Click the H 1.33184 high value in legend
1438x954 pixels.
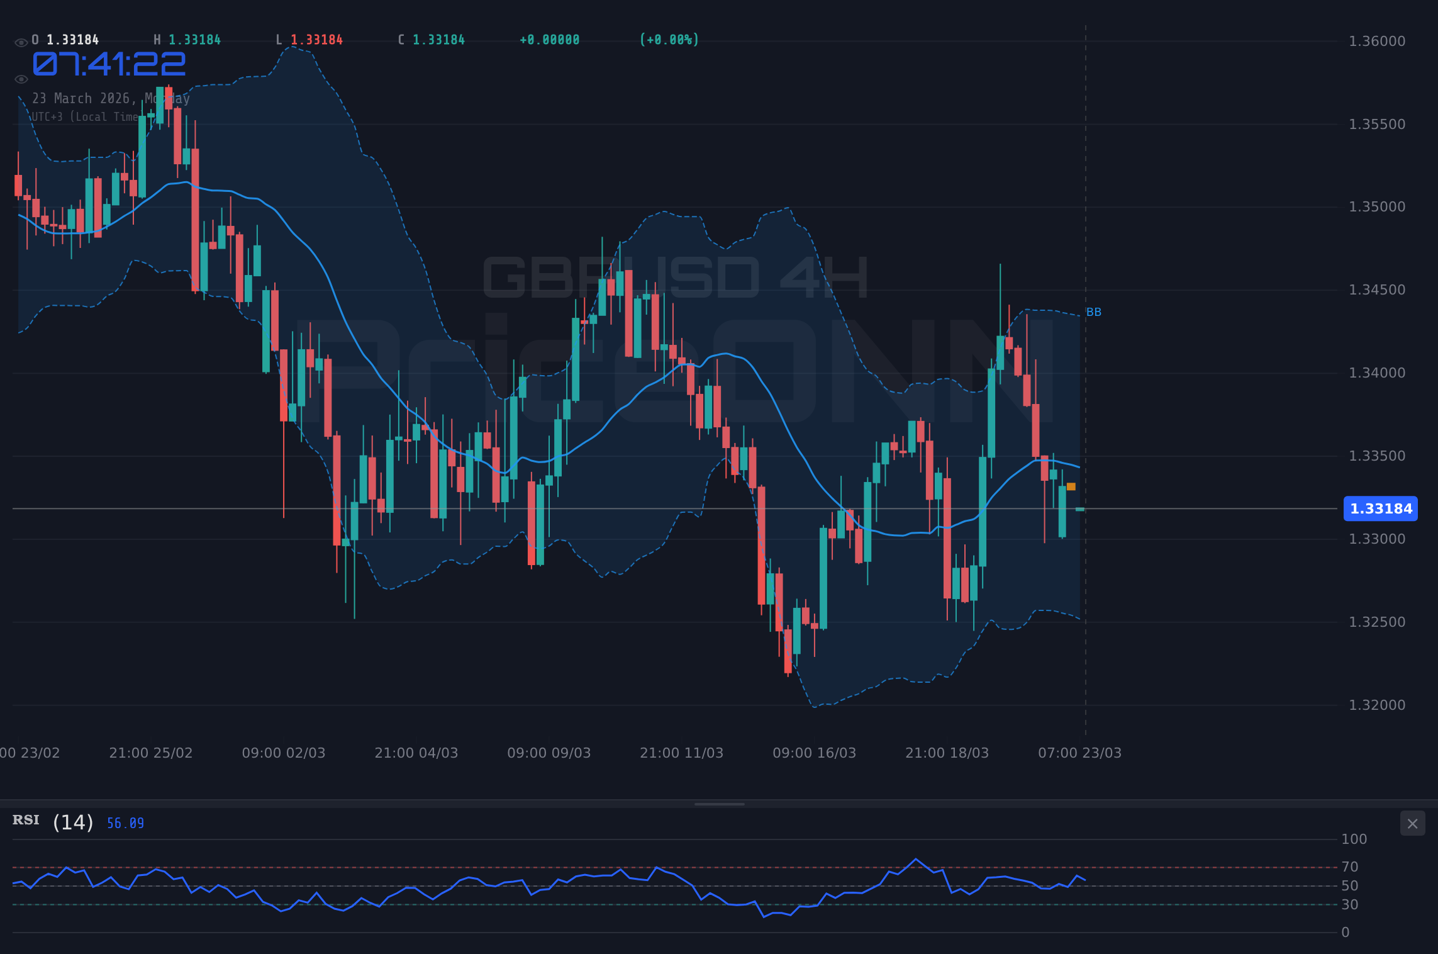(x=187, y=39)
